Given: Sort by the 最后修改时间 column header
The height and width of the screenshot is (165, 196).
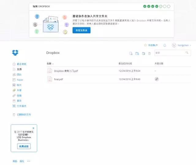Looking at the screenshot, I should click(x=125, y=64).
